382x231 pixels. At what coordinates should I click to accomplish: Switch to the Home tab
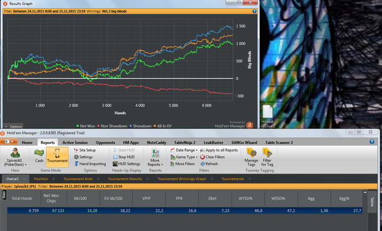click(27, 143)
